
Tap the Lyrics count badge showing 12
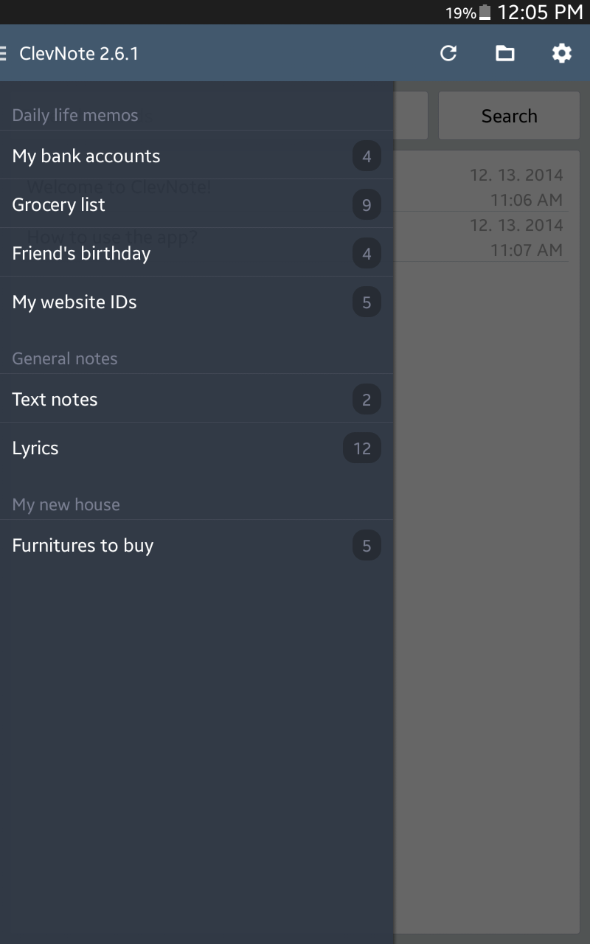[x=362, y=448]
